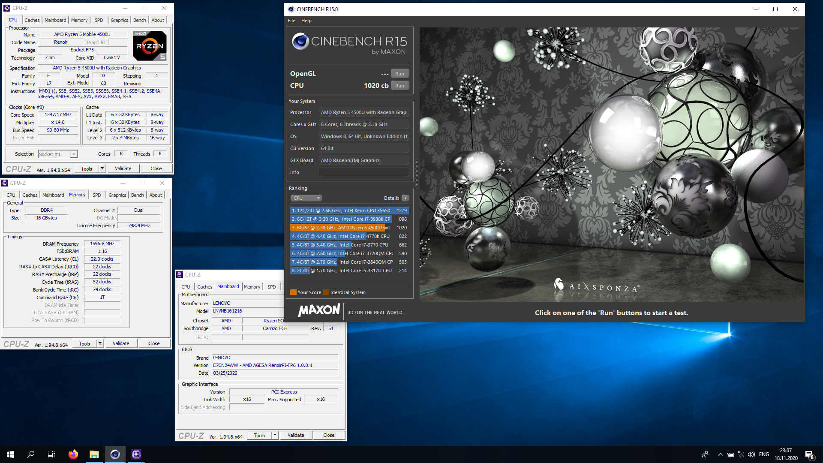Click Validate in Mainboard CPU-Z window
This screenshot has width=823, height=463.
pos(296,435)
